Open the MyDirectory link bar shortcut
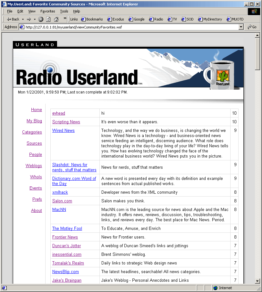The width and height of the screenshot is (262, 292). [x=210, y=19]
